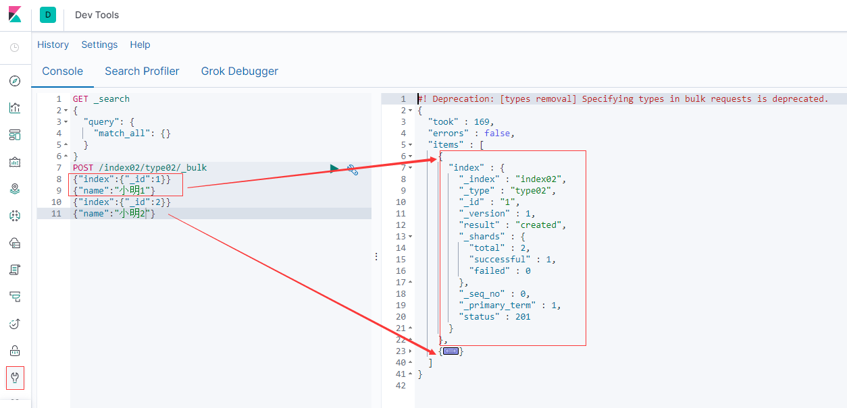
Task: Open the recently viewed clock icon
Action: coord(15,47)
